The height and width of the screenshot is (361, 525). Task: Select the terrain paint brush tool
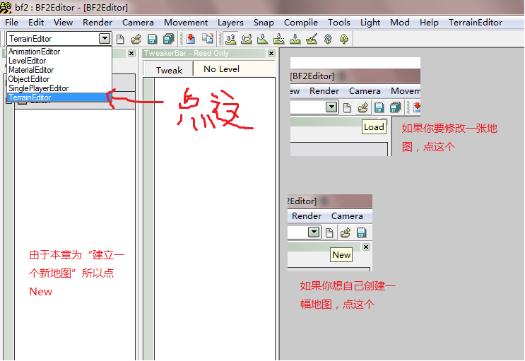tap(312, 39)
